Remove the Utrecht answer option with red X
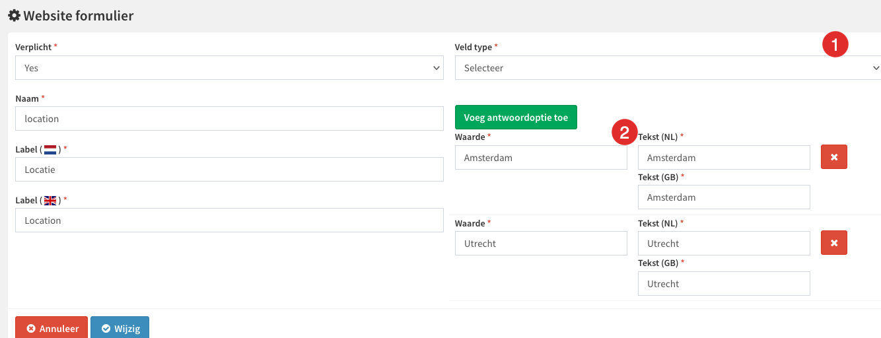Image resolution: width=881 pixels, height=338 pixels. coord(834,243)
